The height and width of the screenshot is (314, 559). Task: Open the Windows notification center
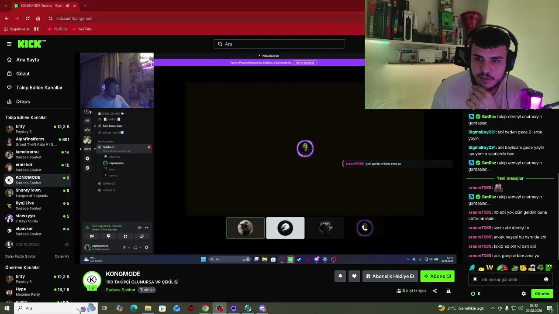pos(550,308)
